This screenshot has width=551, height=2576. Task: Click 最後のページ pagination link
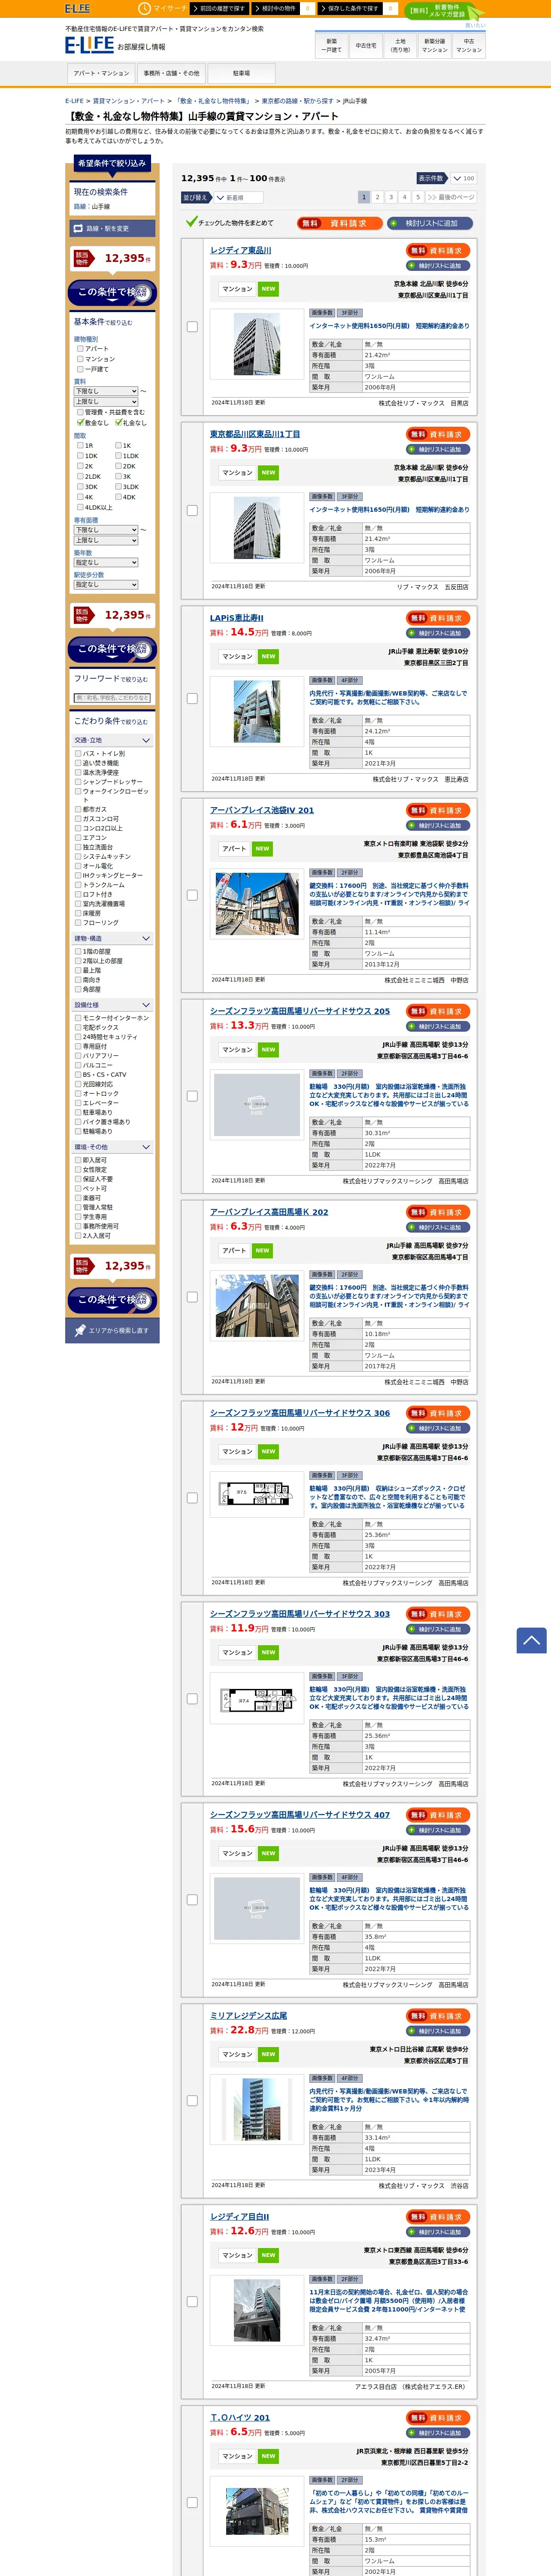451,197
